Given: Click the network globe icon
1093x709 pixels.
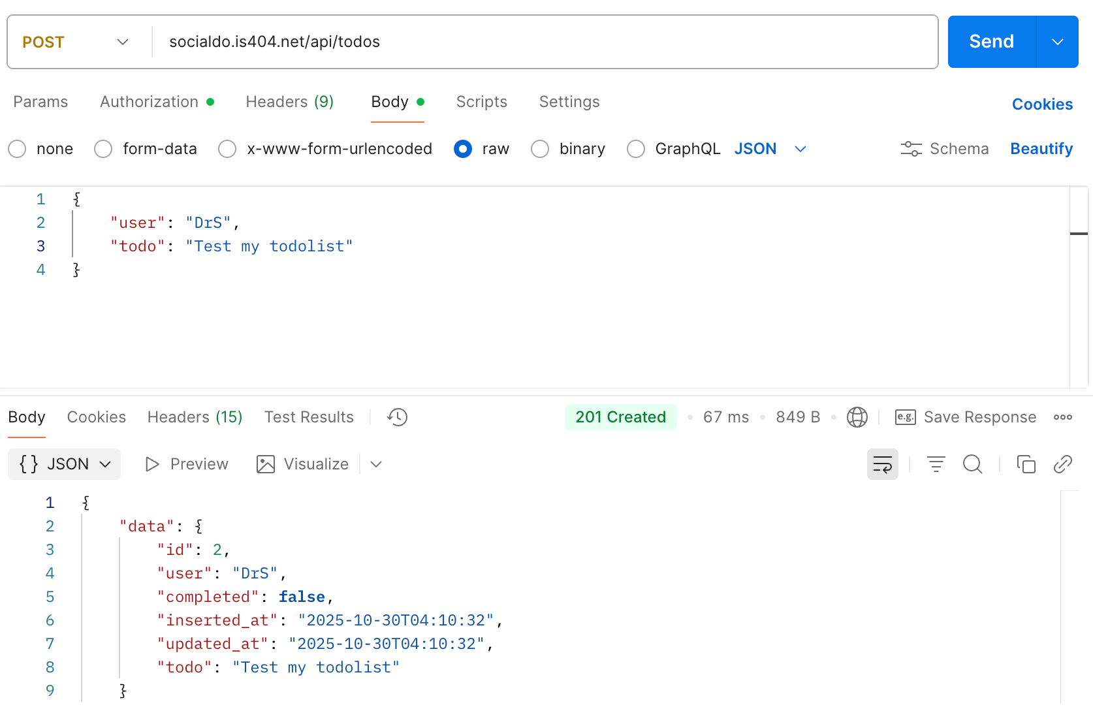Looking at the screenshot, I should (x=857, y=417).
